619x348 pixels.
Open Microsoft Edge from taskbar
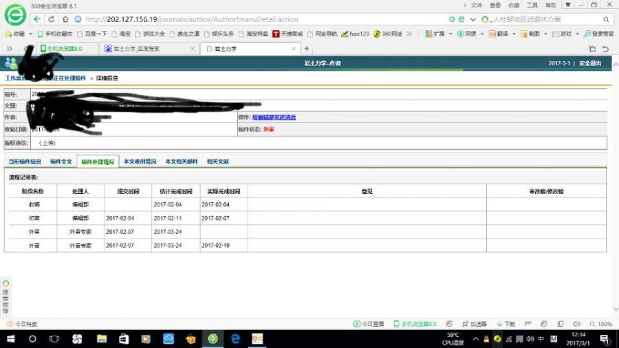tap(235, 339)
